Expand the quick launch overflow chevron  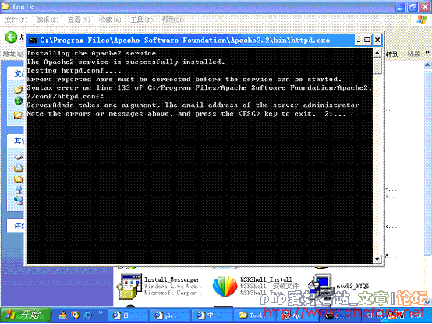tap(101, 312)
